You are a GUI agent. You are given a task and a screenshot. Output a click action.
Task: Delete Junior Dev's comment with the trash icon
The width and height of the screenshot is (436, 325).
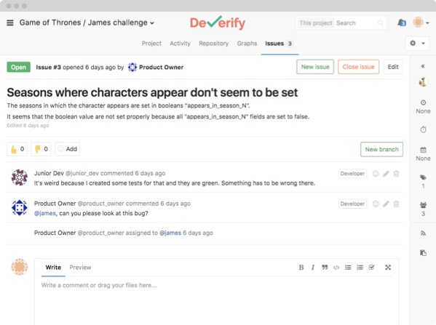pyautogui.click(x=396, y=174)
